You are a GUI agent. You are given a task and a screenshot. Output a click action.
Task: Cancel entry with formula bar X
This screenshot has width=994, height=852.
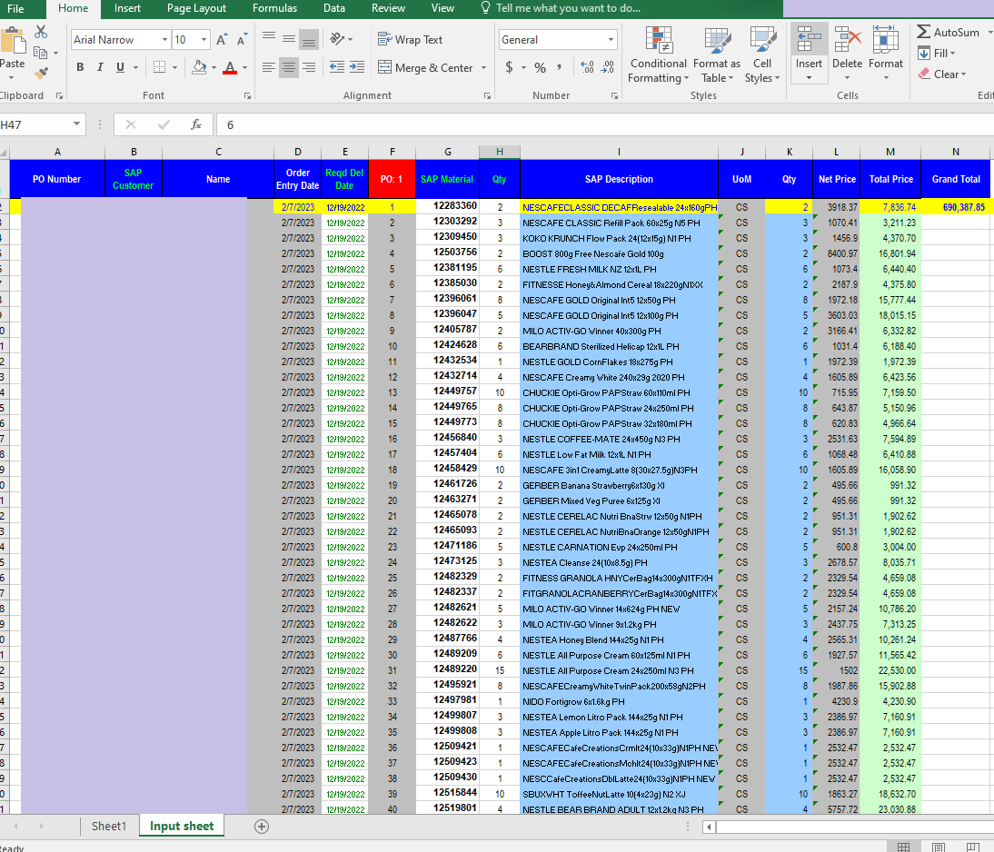[x=131, y=124]
